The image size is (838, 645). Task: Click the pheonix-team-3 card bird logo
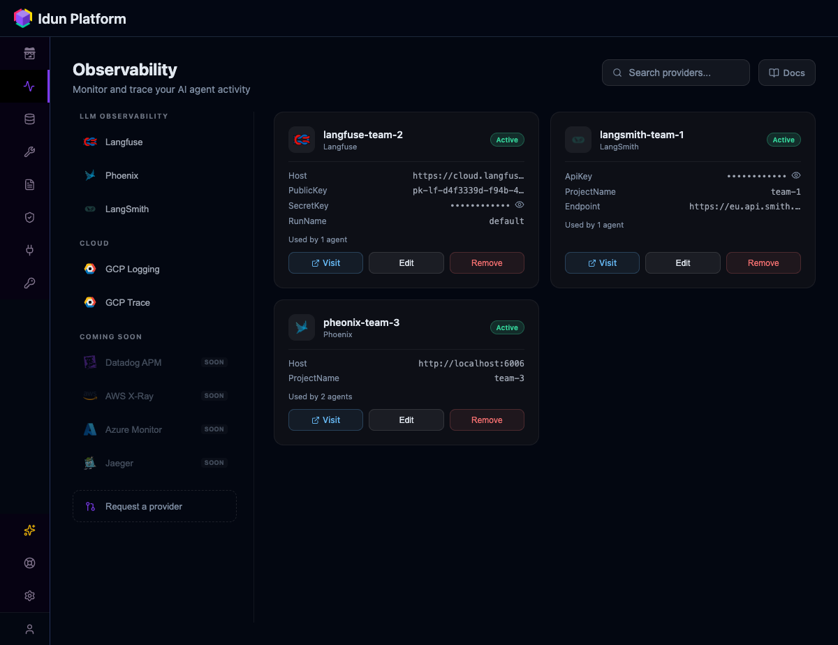(x=302, y=327)
